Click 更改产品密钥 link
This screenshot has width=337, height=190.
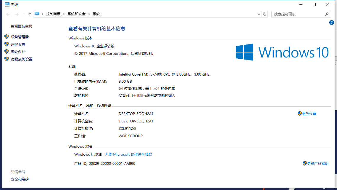[x=318, y=164]
